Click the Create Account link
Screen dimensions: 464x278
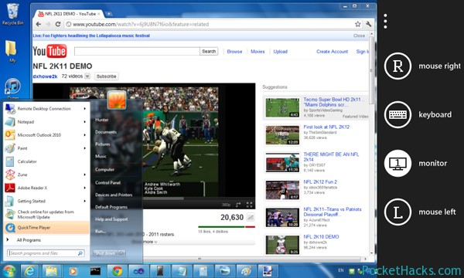point(332,52)
